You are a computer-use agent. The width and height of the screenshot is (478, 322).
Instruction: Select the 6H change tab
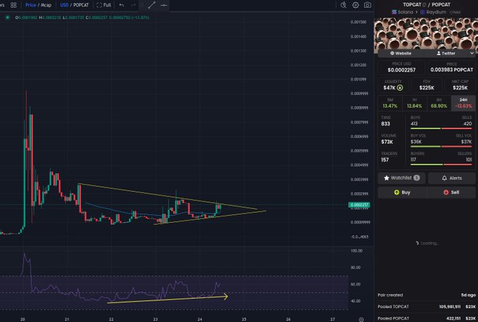click(439, 103)
